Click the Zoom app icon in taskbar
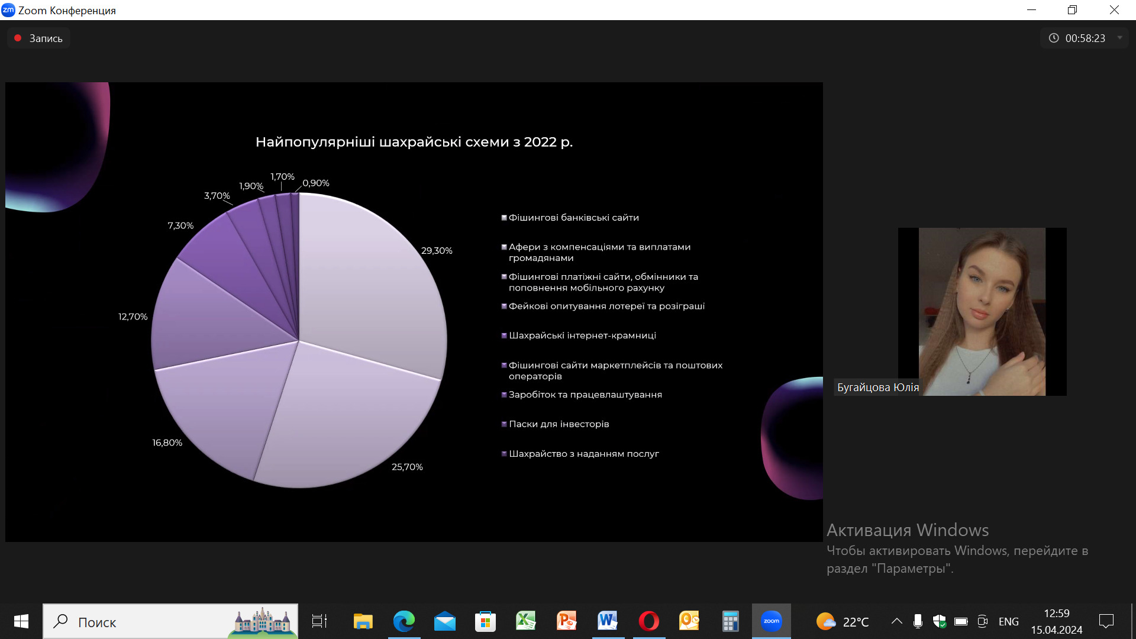 (771, 621)
